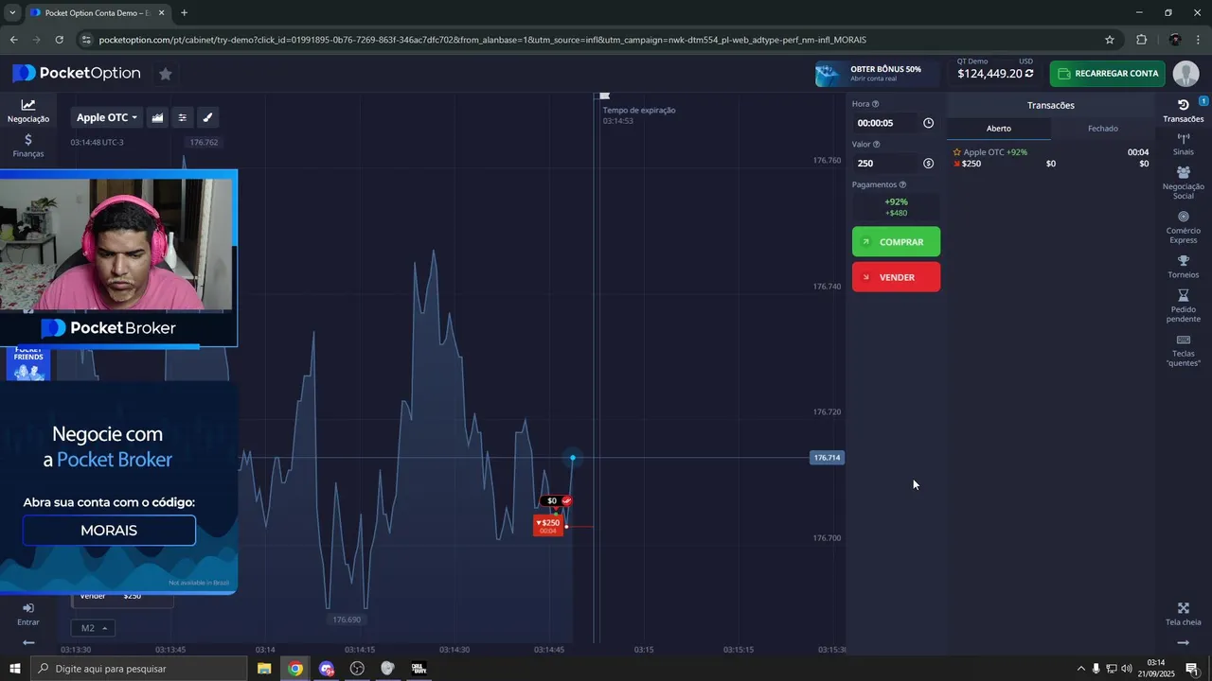1212x681 pixels.
Task: Open the Windows Start menu
Action: pos(15,669)
